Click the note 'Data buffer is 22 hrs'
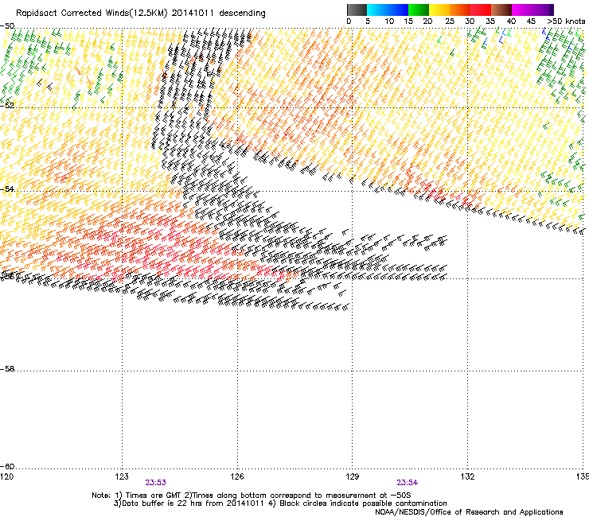Viewport: 589px width, 517px height. point(163,503)
